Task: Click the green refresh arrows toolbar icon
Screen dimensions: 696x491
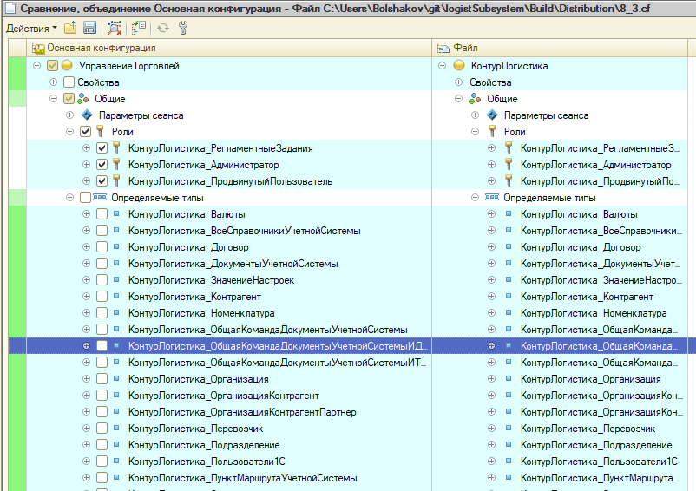Action: [x=163, y=28]
